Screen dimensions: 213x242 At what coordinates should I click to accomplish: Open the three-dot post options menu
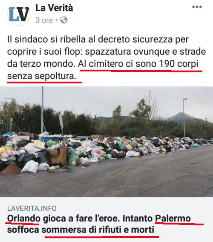[x=197, y=7]
